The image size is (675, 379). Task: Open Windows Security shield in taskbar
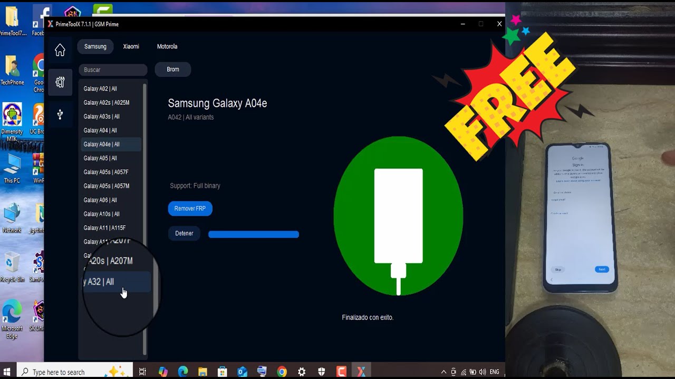322,372
